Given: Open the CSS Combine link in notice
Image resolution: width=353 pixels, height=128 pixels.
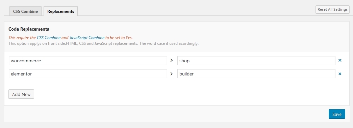Looking at the screenshot, I should click(x=49, y=38).
